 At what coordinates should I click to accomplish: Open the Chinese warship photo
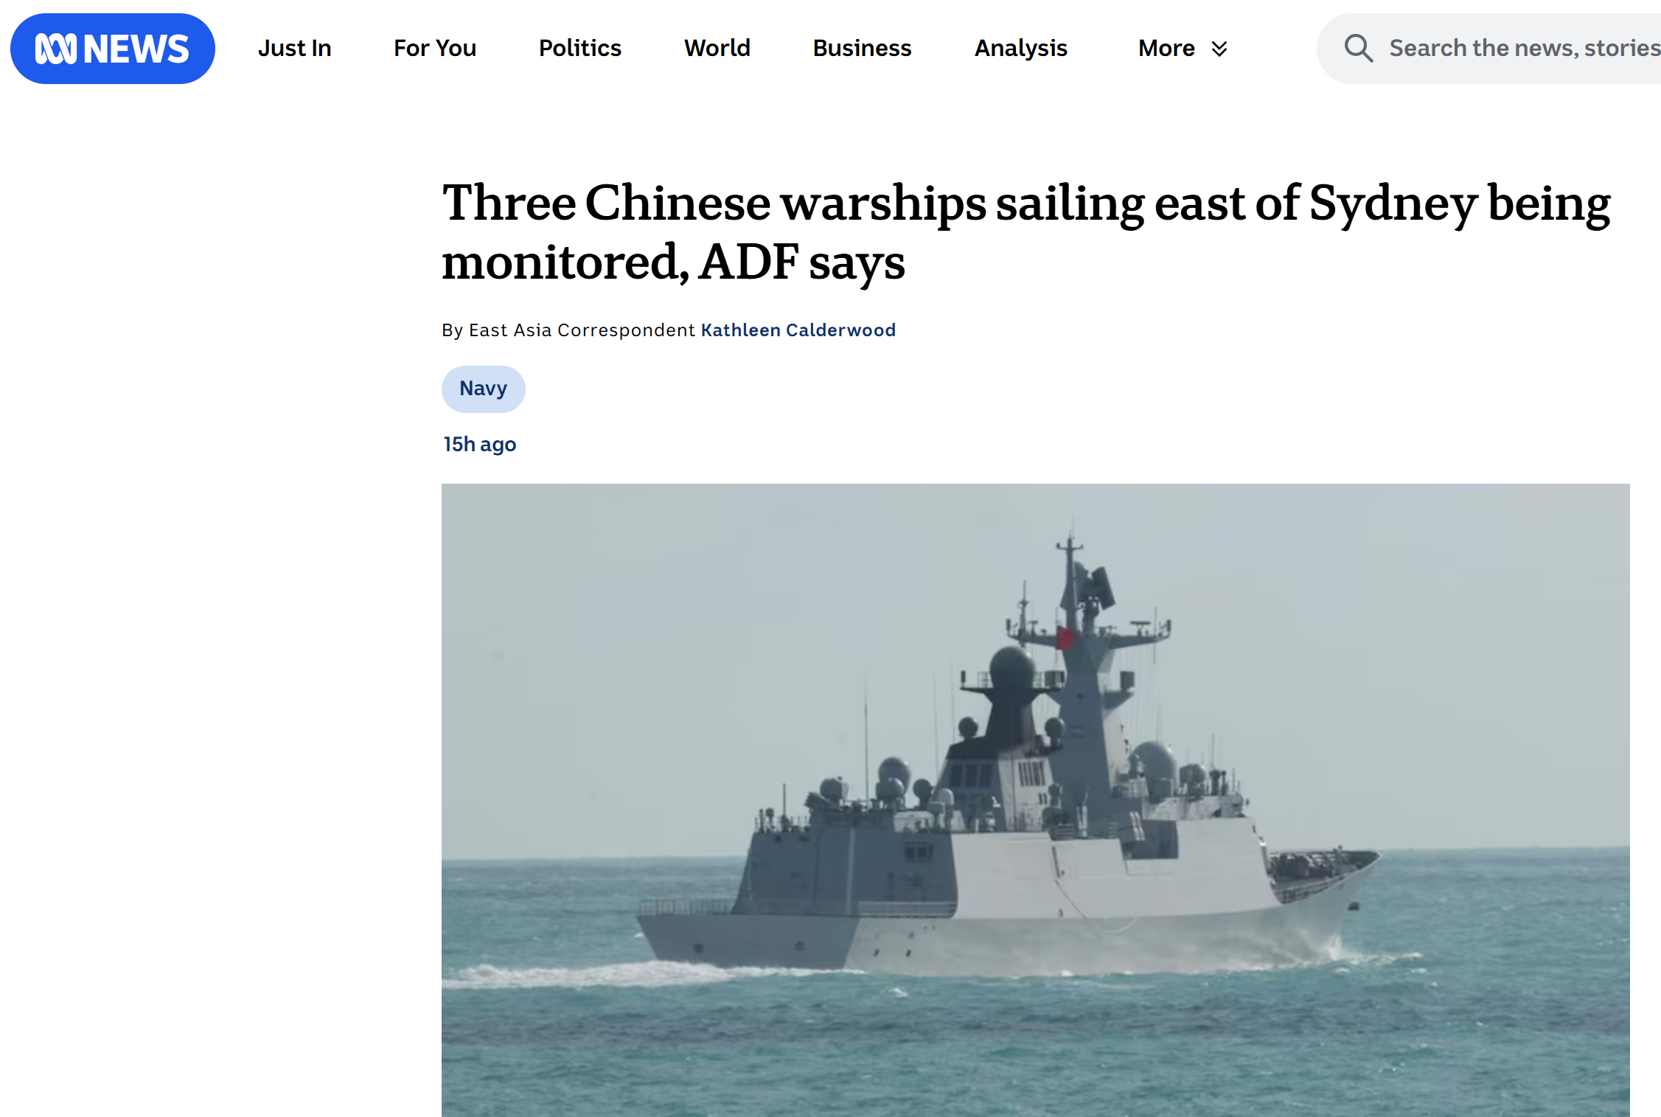click(1036, 800)
